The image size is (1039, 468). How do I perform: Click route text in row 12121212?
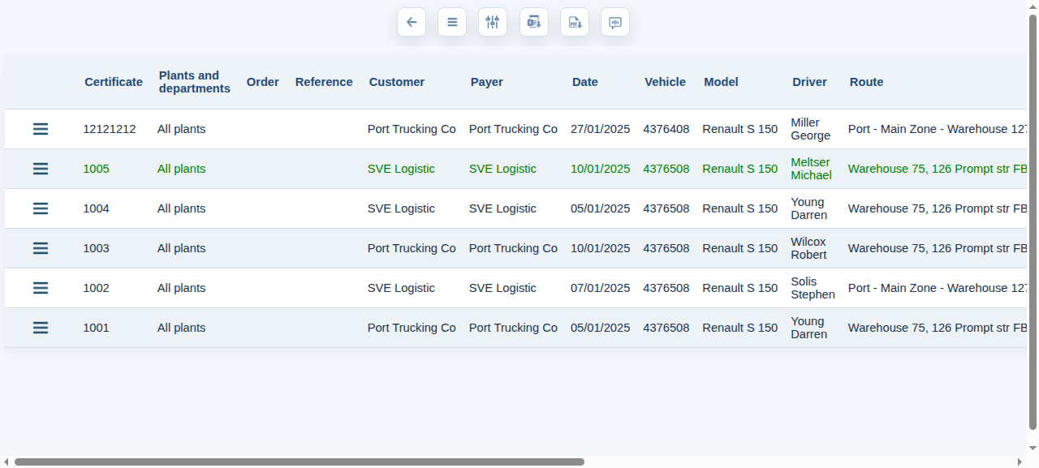click(938, 129)
